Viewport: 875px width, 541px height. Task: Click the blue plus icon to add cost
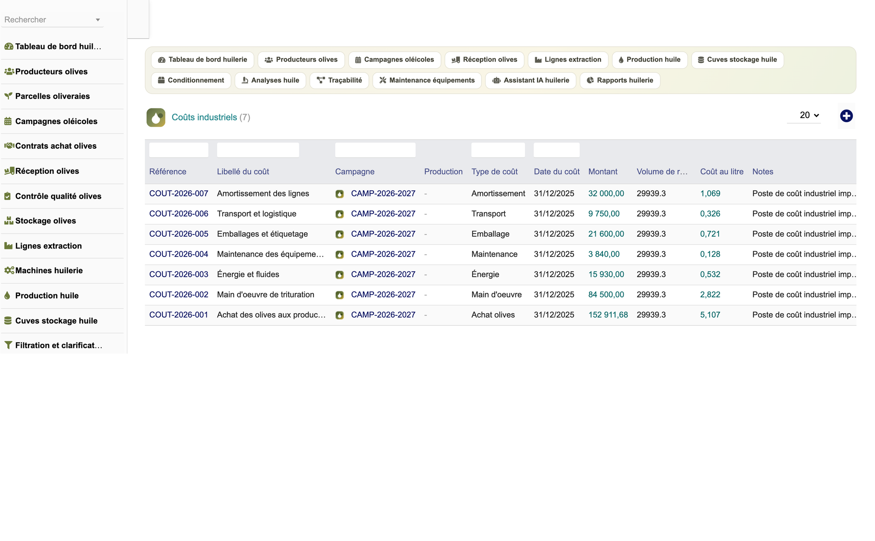846,116
